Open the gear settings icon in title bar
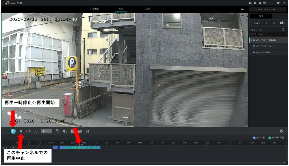This screenshot has height=166, width=289. [260, 3]
